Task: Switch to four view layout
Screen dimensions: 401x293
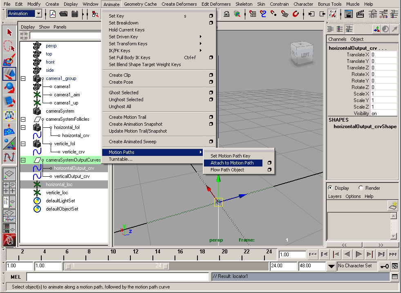Action: point(9,188)
